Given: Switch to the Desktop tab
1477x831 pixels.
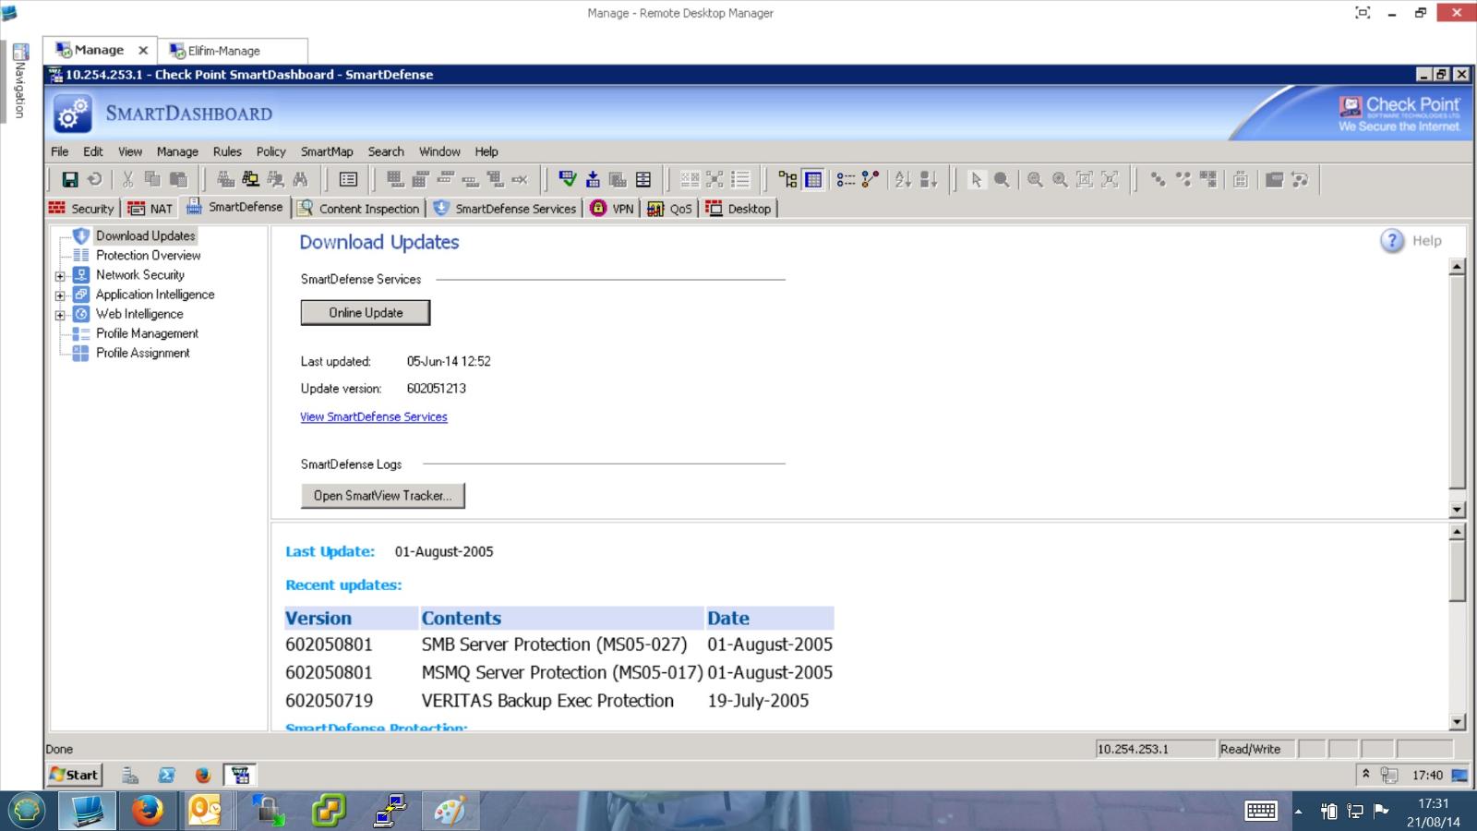Looking at the screenshot, I should coord(738,209).
